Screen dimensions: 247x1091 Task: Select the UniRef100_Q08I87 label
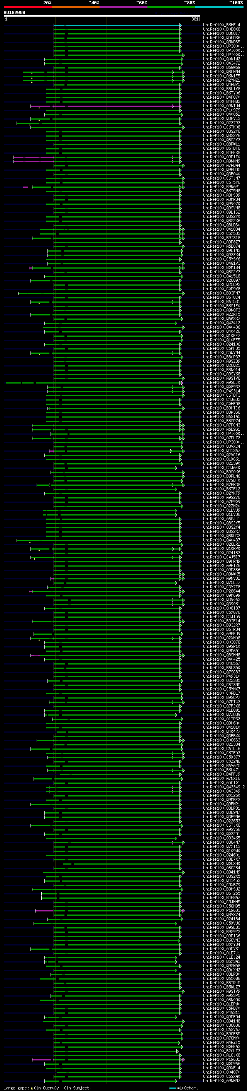coord(221,608)
